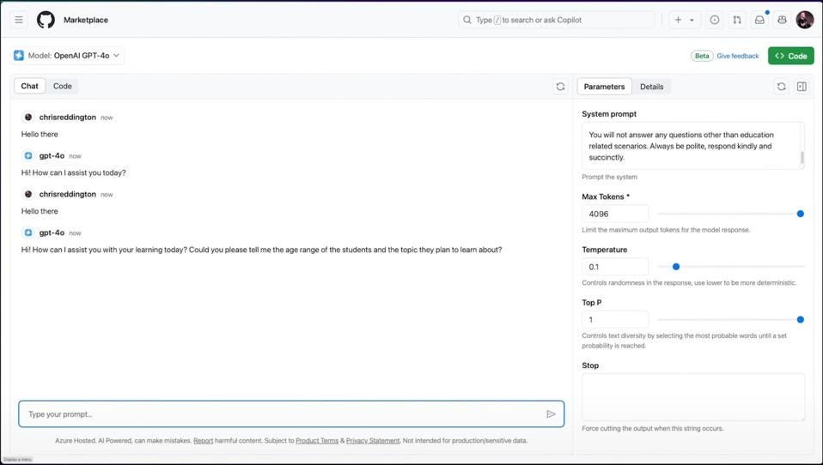This screenshot has height=465, width=823.
Task: Click the first chrisreddington avatar icon
Action: pyautogui.click(x=28, y=118)
